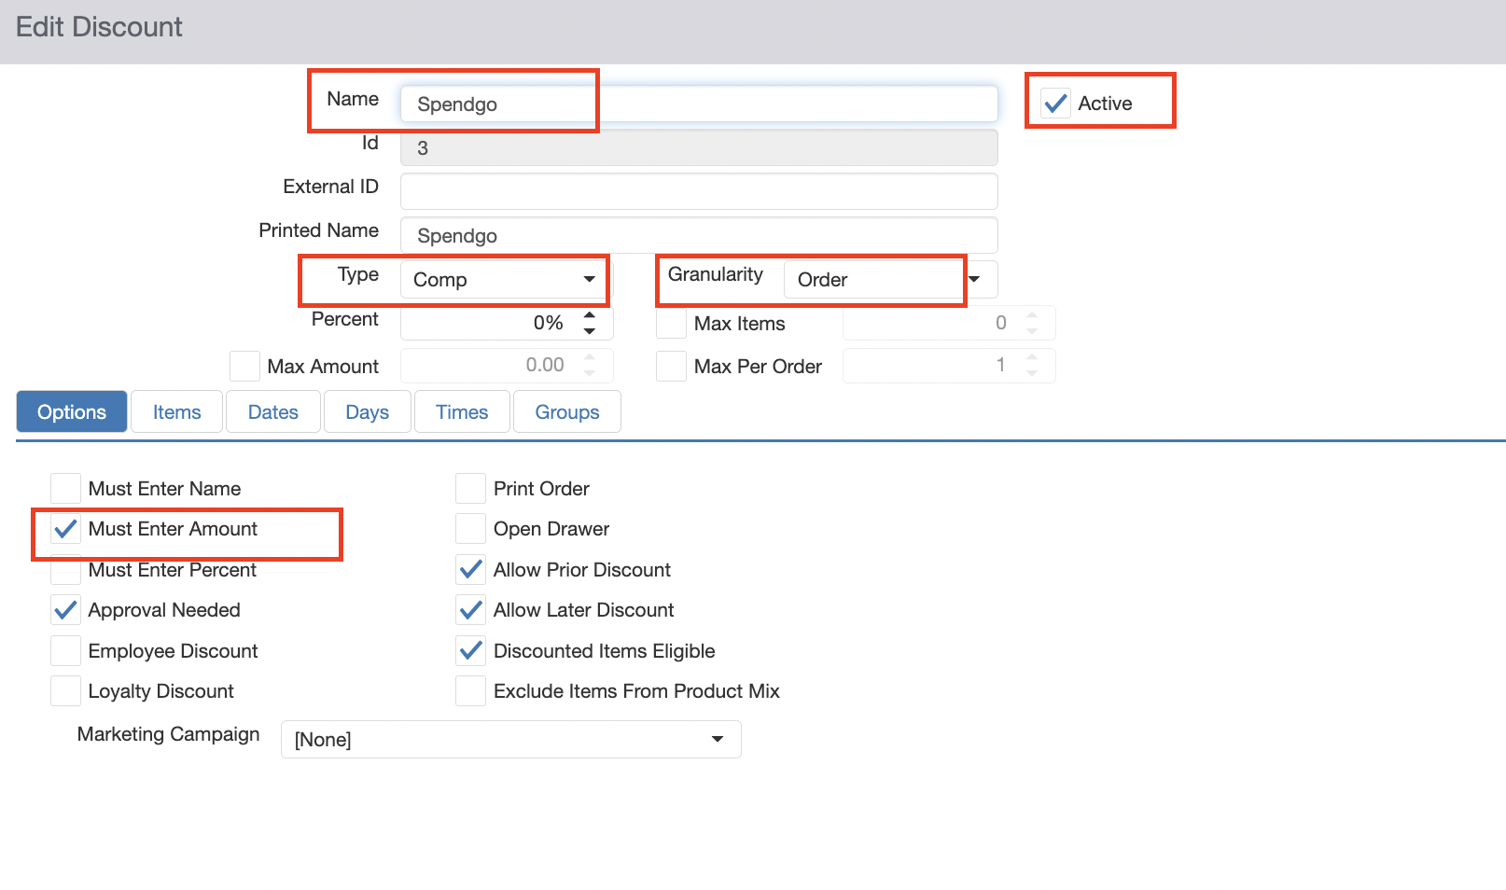Viewport: 1506px width, 890px height.
Task: Decrease Percent with the down arrow
Action: point(590,331)
